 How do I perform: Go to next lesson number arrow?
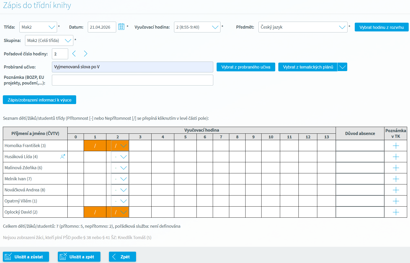[x=85, y=54]
